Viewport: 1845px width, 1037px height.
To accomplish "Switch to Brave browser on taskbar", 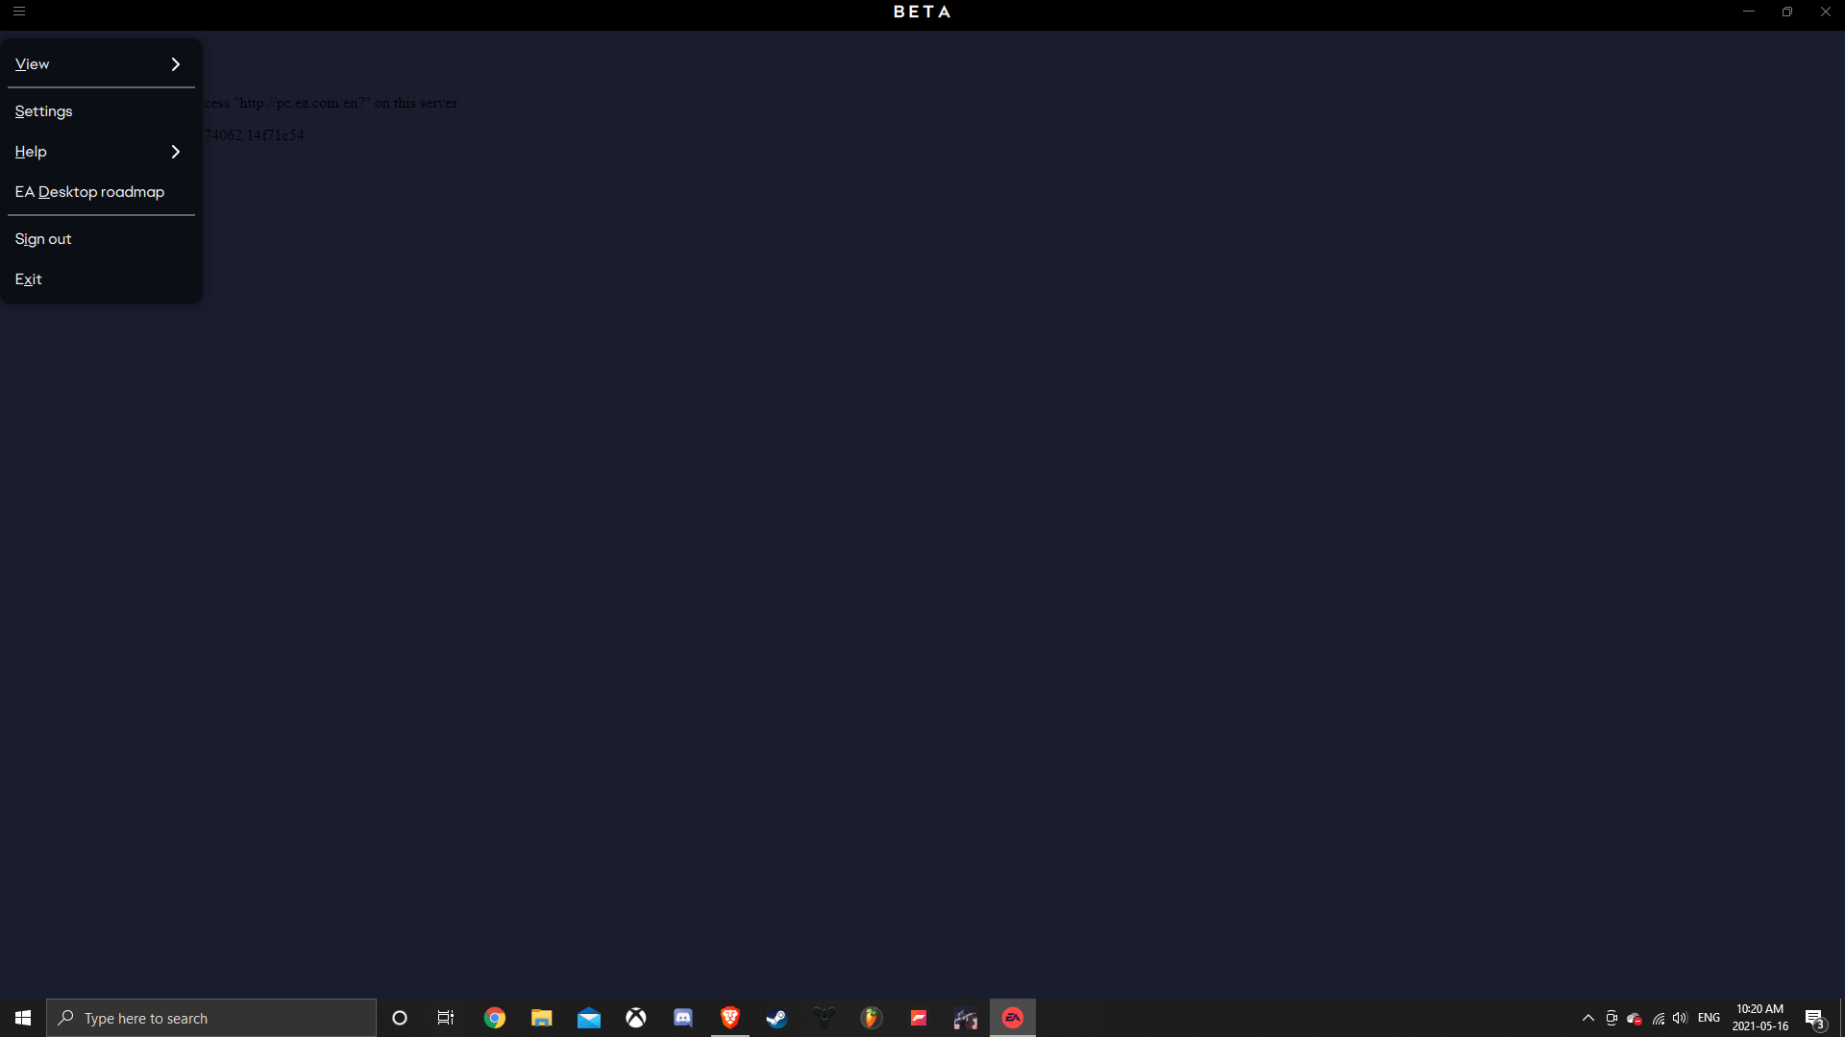I will pyautogui.click(x=730, y=1018).
